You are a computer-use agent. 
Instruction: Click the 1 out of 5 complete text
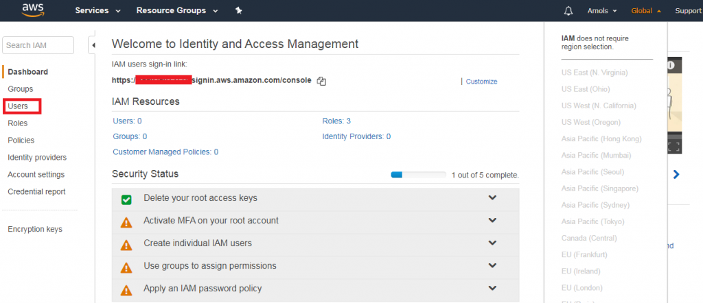click(x=485, y=175)
